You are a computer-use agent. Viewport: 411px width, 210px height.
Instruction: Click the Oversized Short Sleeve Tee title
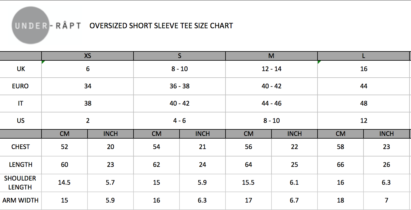click(x=161, y=26)
